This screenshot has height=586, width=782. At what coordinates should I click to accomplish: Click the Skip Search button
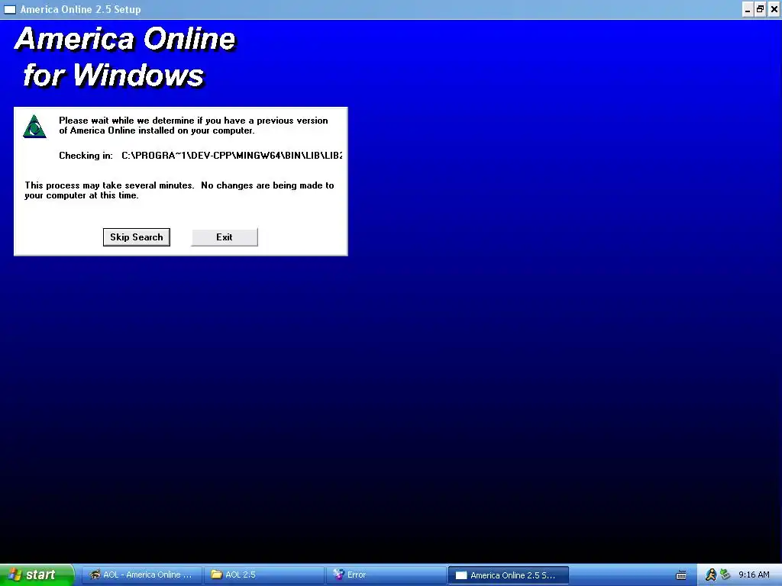coord(136,237)
